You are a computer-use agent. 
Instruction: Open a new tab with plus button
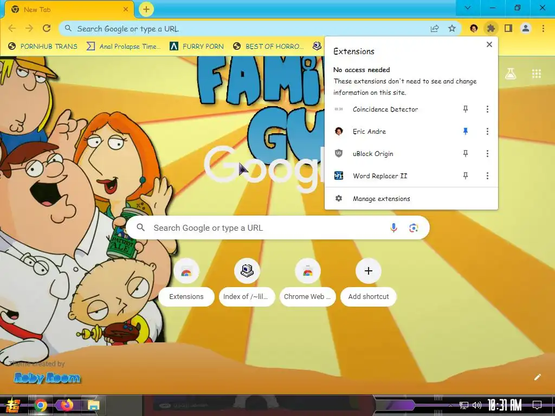[146, 9]
